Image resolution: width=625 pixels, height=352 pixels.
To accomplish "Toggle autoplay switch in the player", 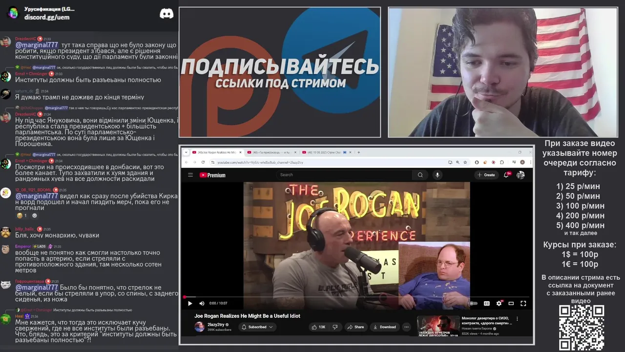I will tap(473, 303).
